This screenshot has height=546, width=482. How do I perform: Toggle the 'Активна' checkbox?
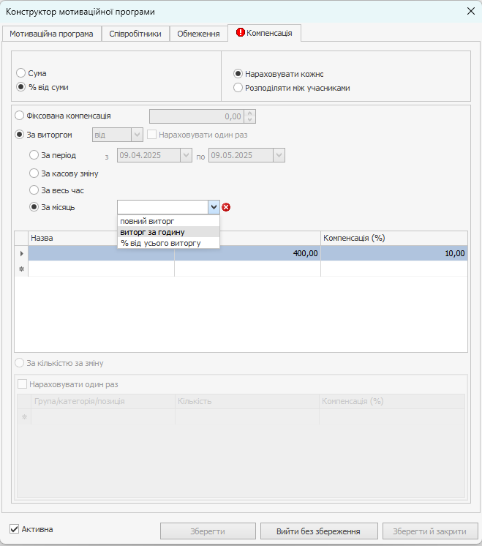tap(14, 529)
